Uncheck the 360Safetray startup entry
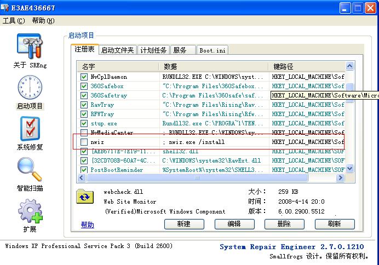 click(x=84, y=95)
